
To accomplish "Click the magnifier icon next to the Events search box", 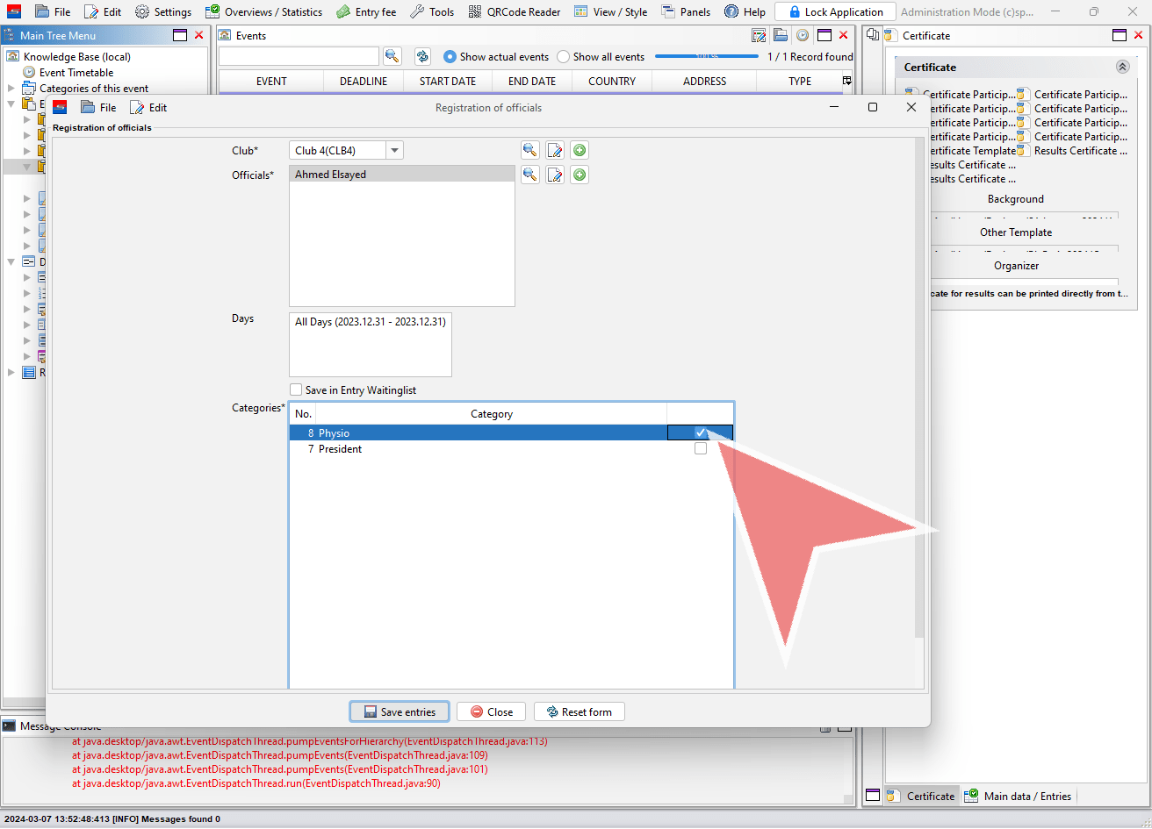I will (392, 56).
